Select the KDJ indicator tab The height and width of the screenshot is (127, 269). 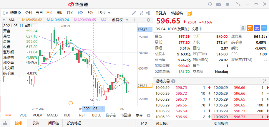67,115
